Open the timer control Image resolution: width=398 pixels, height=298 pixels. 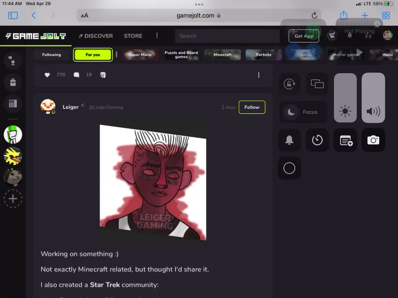(x=317, y=140)
